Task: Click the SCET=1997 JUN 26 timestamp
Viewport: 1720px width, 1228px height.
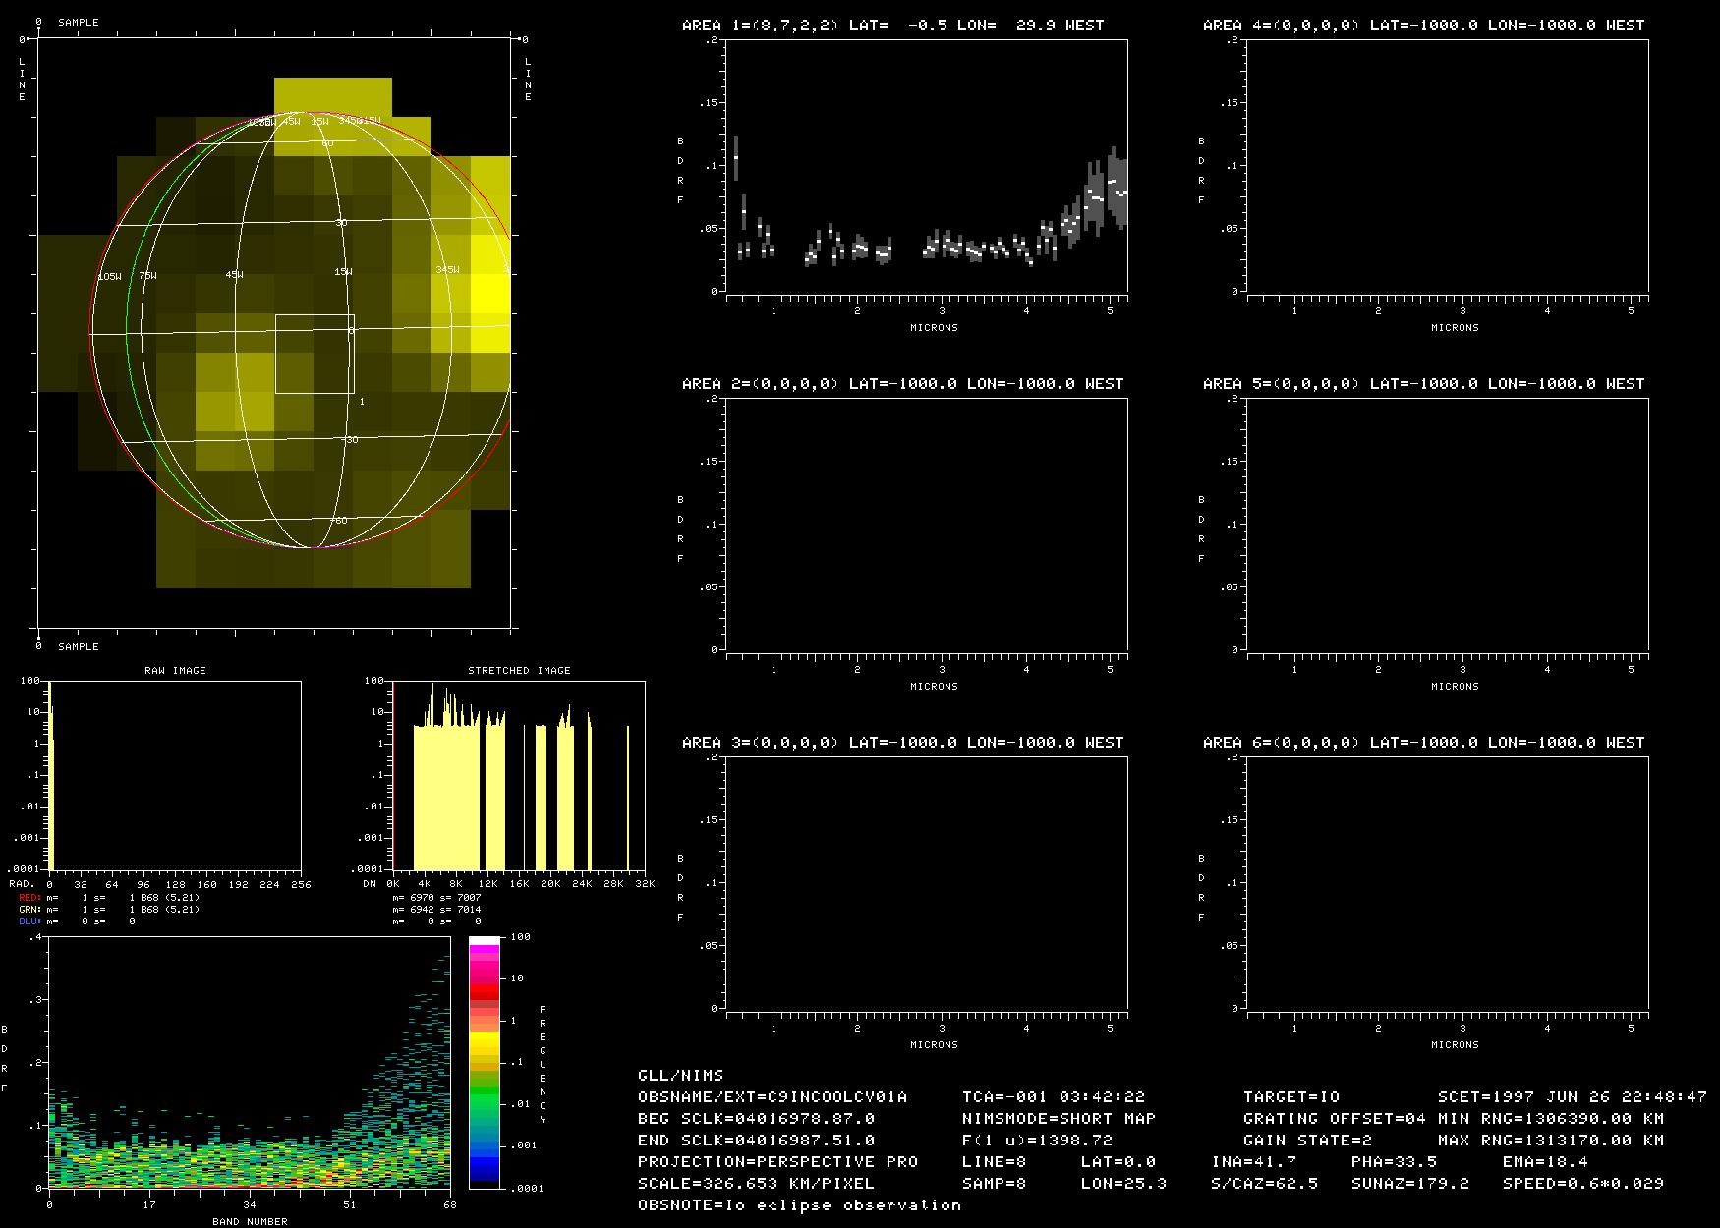Action: pos(1572,1097)
